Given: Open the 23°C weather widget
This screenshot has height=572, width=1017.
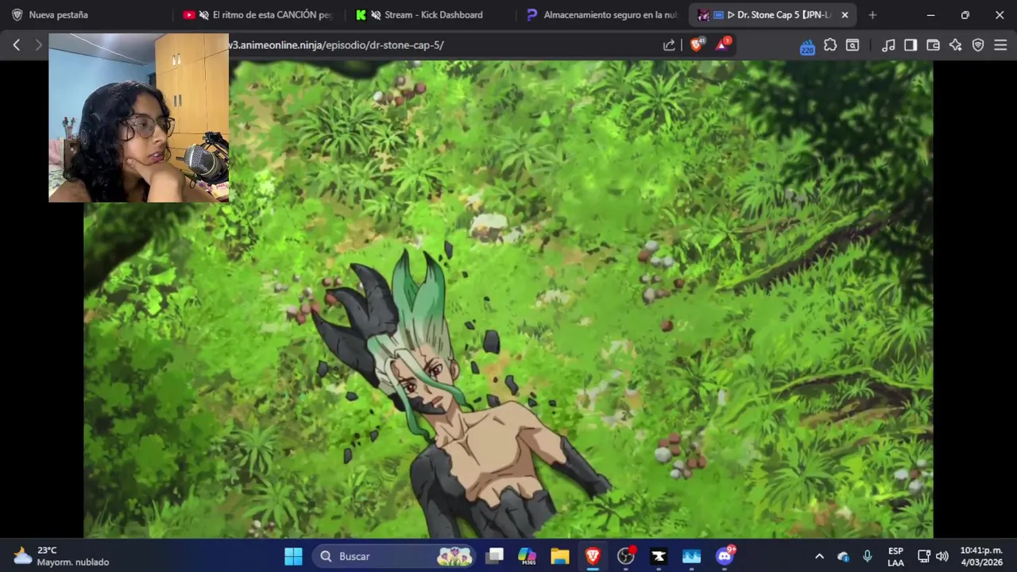Looking at the screenshot, I should 61,556.
